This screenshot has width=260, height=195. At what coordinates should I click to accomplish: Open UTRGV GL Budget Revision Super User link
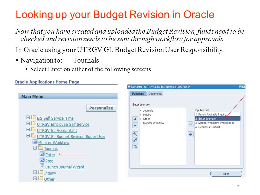(x=71, y=136)
